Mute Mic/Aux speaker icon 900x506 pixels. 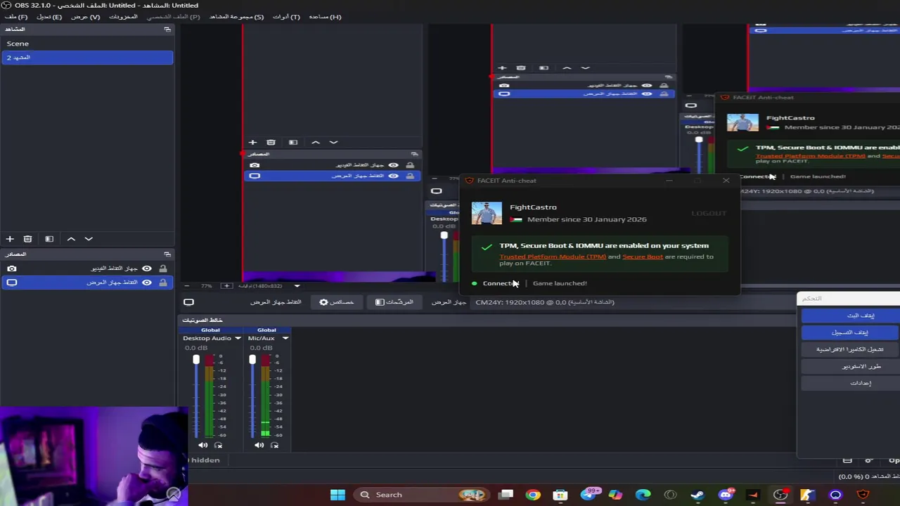click(259, 445)
